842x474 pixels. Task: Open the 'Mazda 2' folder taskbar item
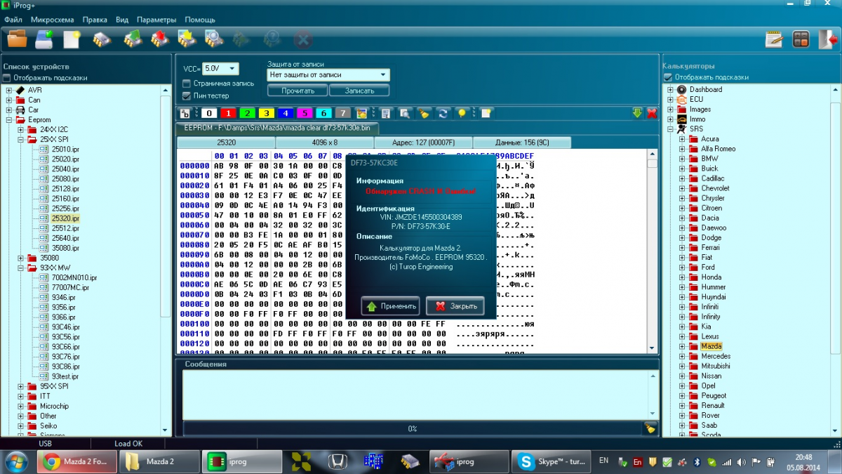coord(158,461)
